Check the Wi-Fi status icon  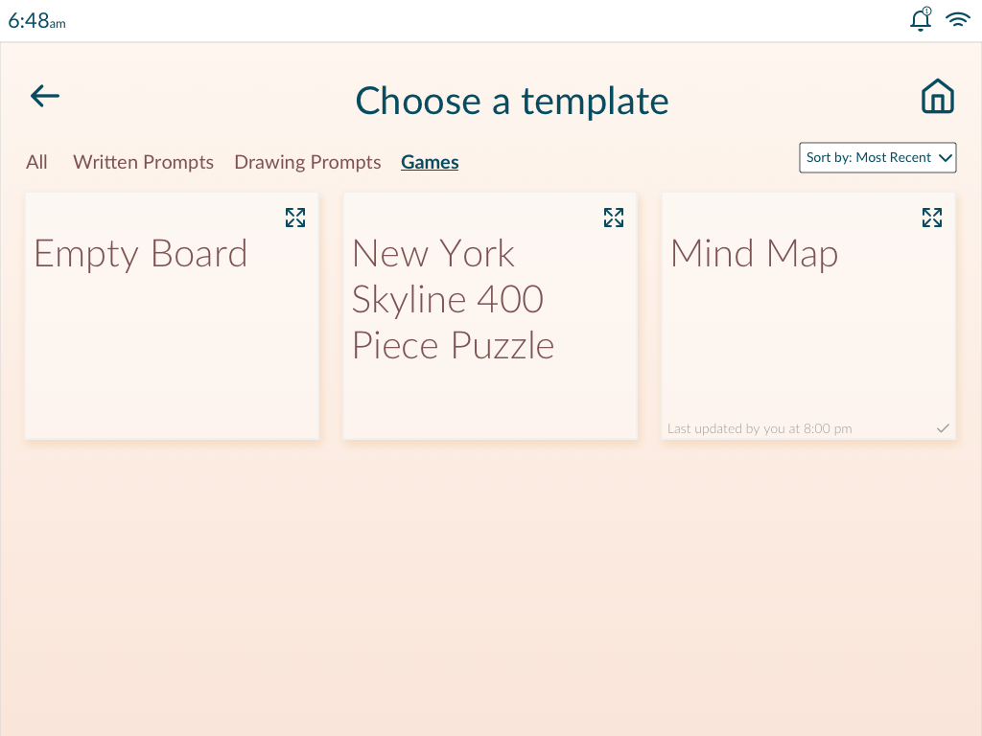click(x=958, y=19)
